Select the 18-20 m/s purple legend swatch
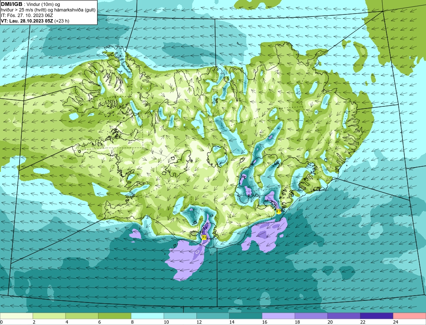426x325 pixels. [311, 316]
